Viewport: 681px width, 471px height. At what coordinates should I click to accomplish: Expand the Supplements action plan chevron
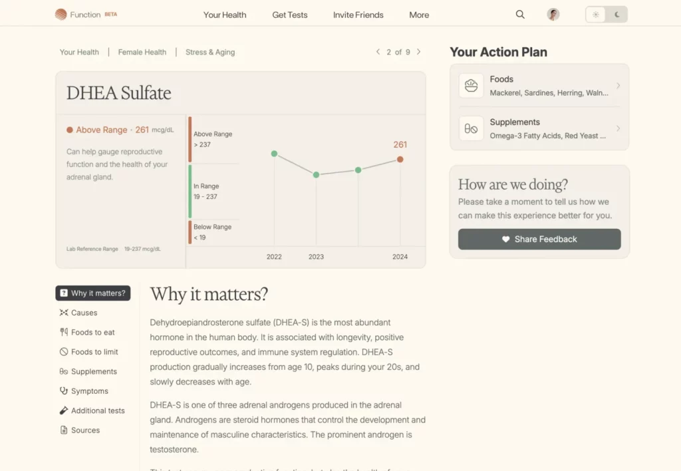618,128
